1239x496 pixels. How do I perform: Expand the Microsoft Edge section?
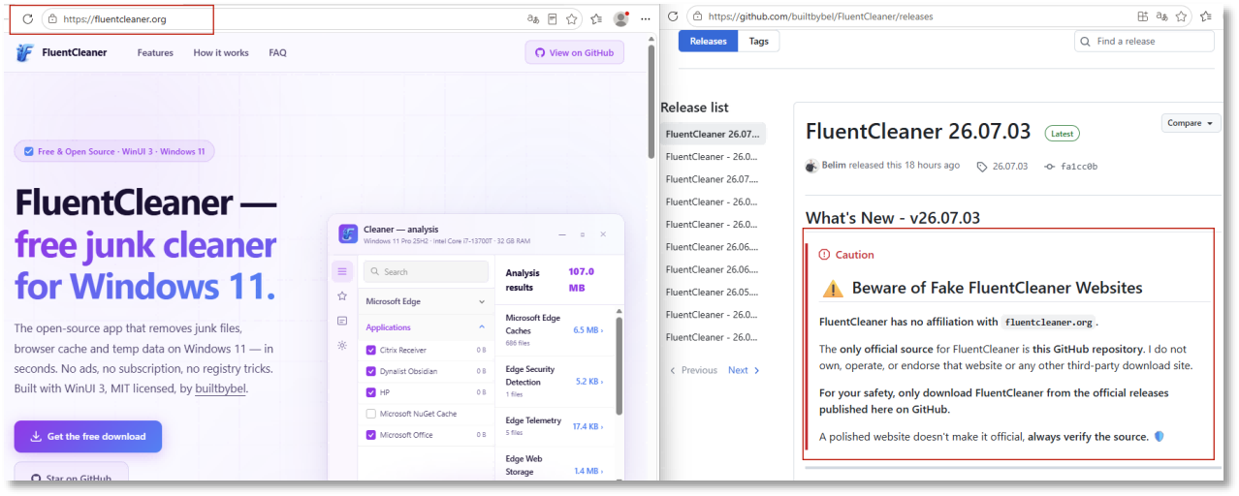426,301
